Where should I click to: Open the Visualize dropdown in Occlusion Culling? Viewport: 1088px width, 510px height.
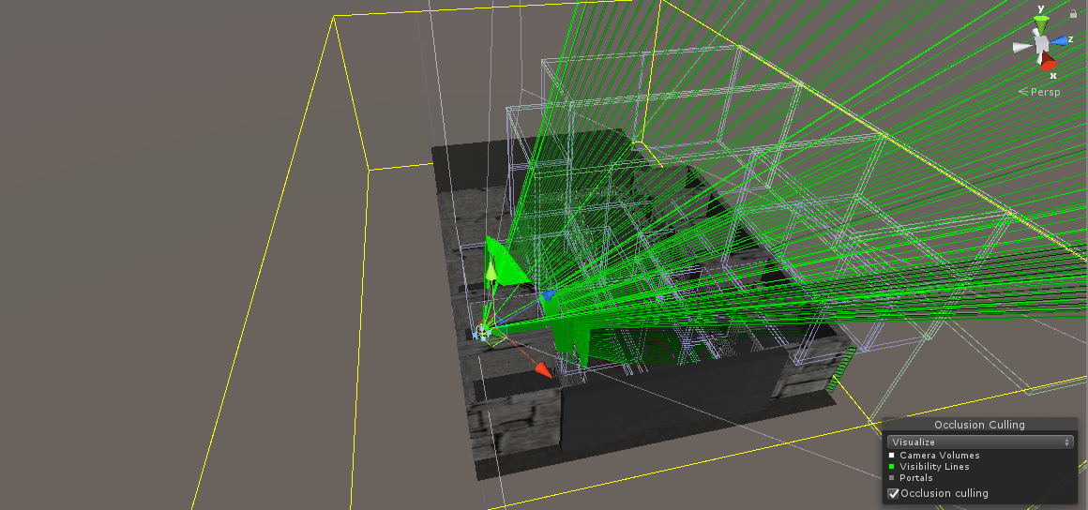pos(980,442)
